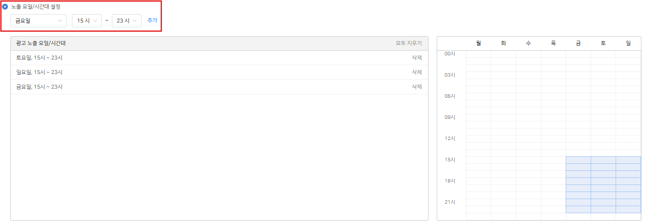Viewport: 646px width, 224px height.
Task: Click the 금 column header in schedule grid
Action: coord(578,43)
